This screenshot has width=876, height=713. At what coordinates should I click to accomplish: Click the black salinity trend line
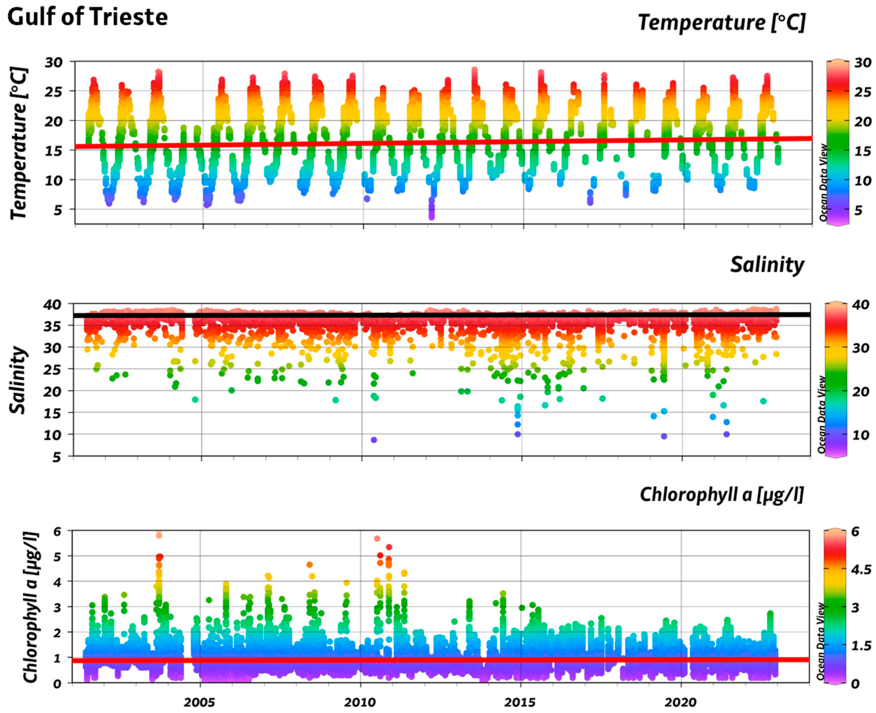[x=442, y=315]
